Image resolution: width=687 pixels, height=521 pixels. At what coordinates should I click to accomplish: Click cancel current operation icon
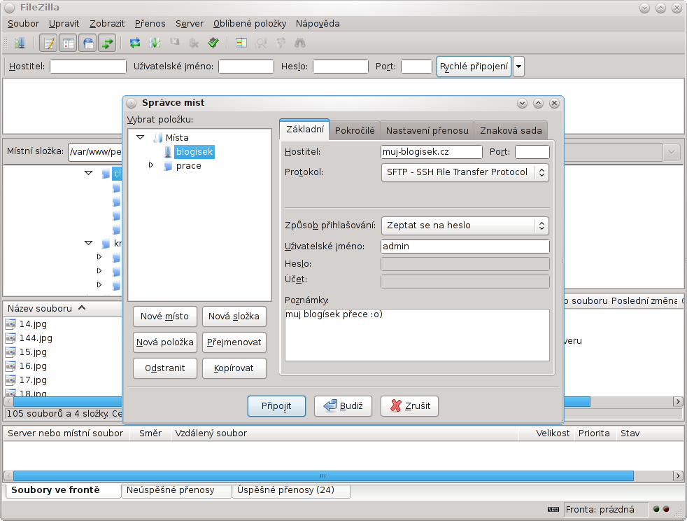pos(174,43)
